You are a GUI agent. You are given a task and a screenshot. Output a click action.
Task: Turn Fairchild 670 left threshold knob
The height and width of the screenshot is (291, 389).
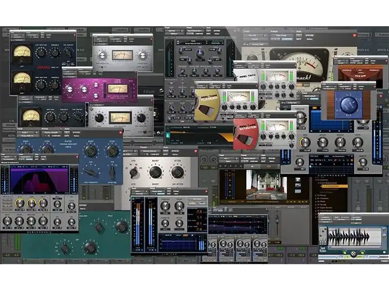tap(55, 52)
